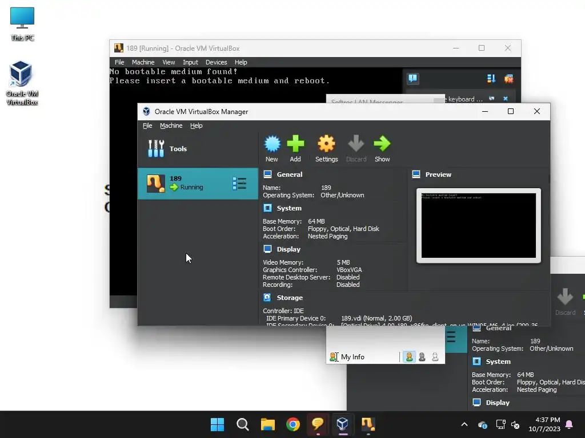Image resolution: width=585 pixels, height=438 pixels.
Task: Click the VM preview thumbnail
Action: coord(479,226)
